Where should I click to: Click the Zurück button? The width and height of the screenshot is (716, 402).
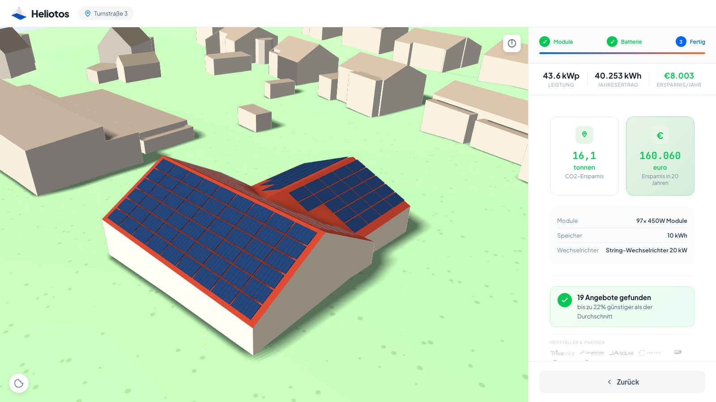pos(622,382)
